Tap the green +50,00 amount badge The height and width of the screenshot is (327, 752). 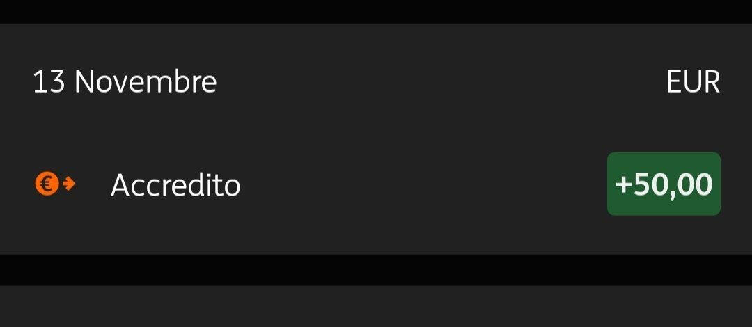point(664,184)
